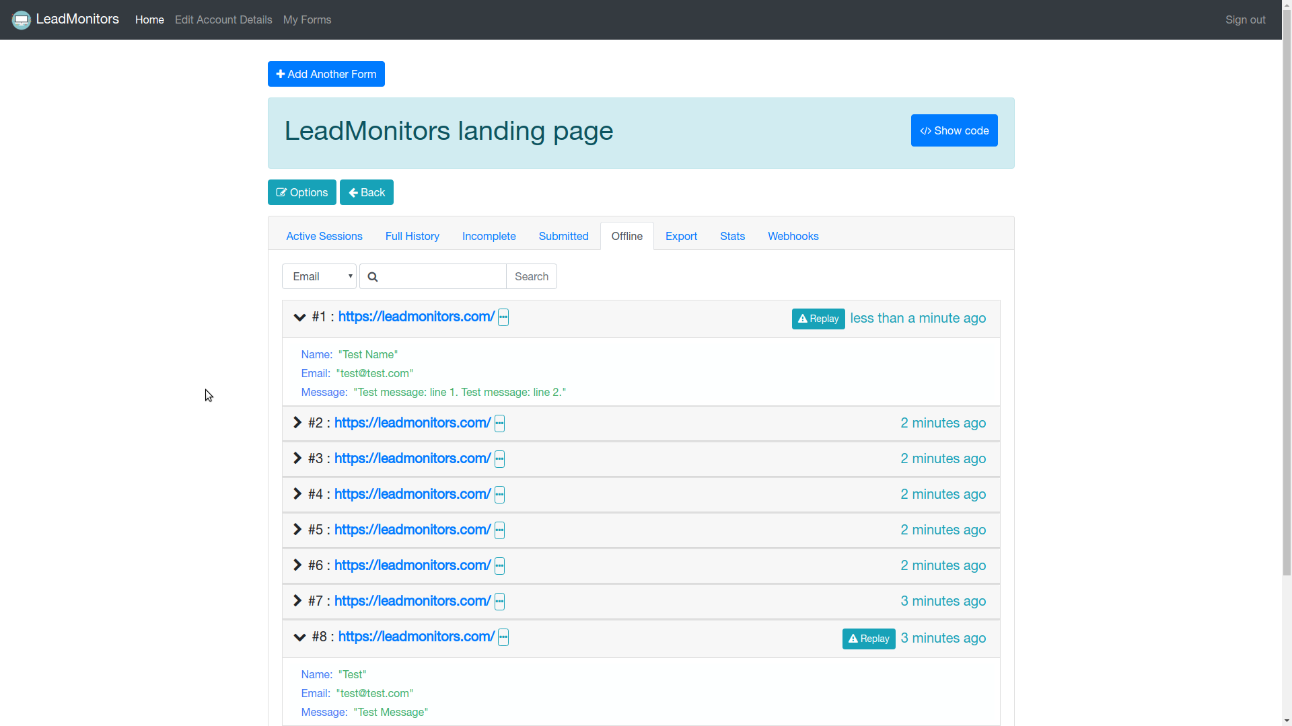Screen dimensions: 1292x726
Task: Open the Submitted tab
Action: coord(564,236)
